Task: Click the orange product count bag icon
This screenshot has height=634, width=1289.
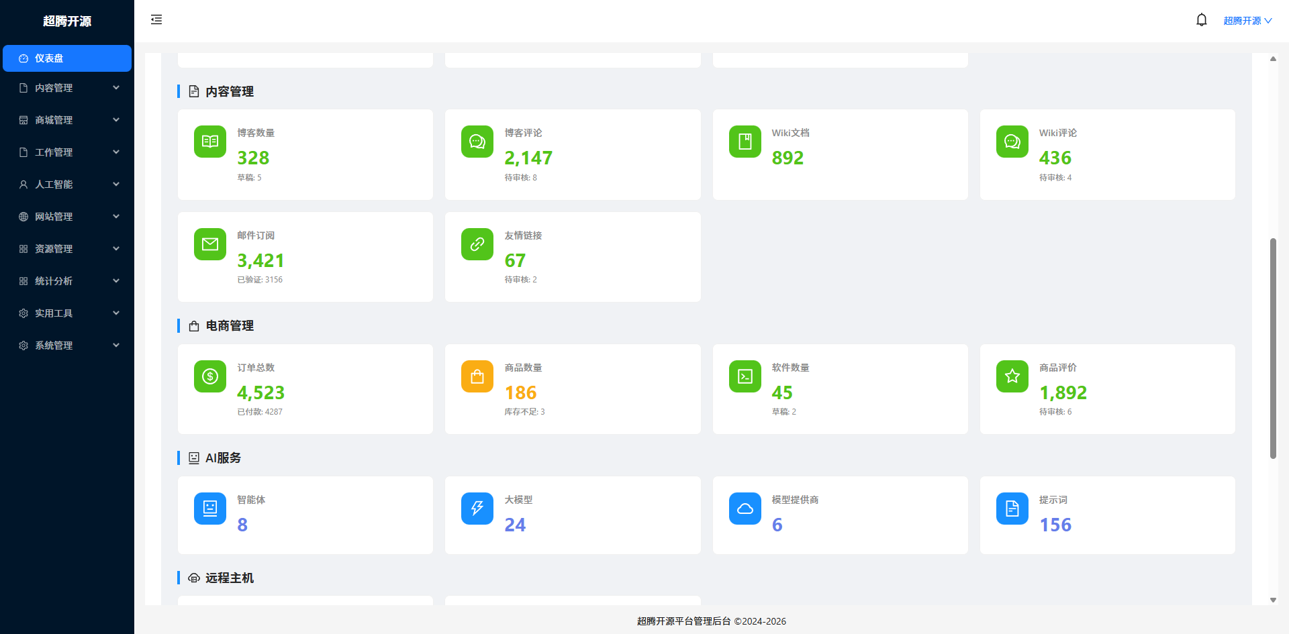Action: pyautogui.click(x=477, y=376)
